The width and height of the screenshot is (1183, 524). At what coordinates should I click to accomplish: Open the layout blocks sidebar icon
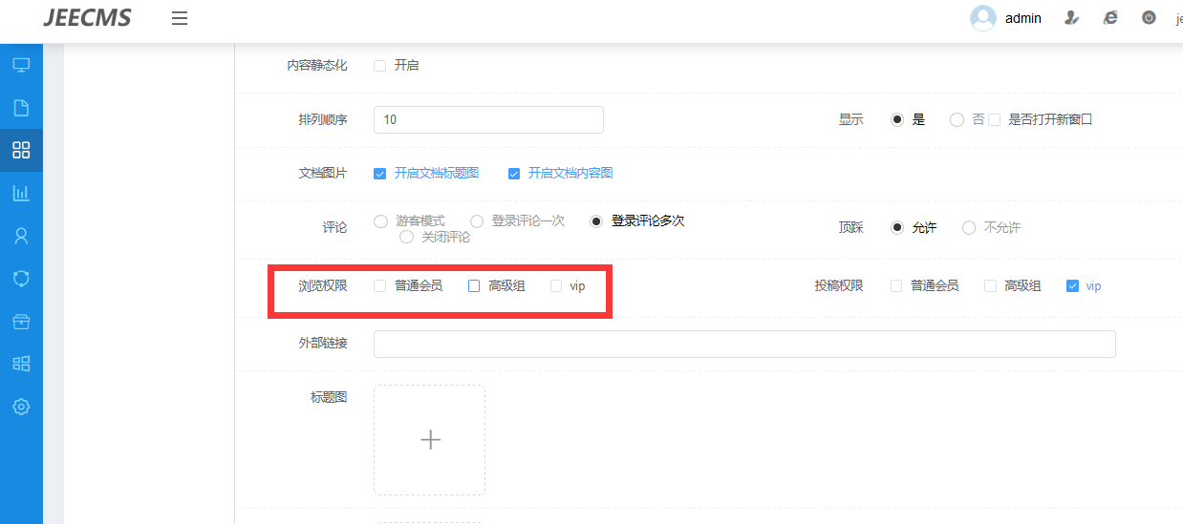21,364
